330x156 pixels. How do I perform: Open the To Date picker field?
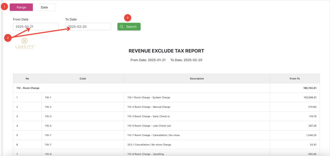[88, 26]
